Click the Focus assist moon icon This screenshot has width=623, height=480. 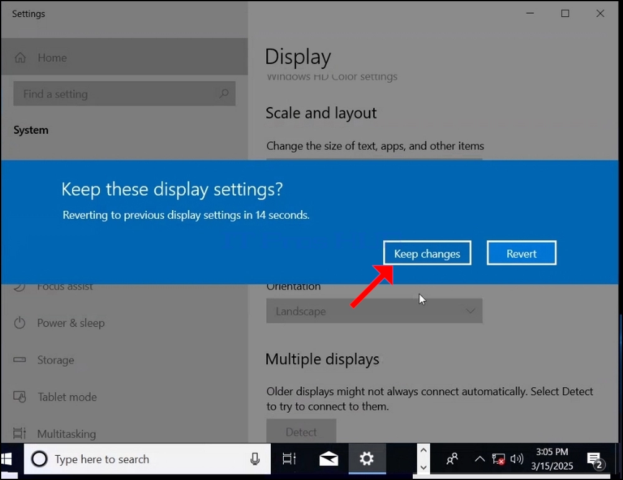[19, 287]
